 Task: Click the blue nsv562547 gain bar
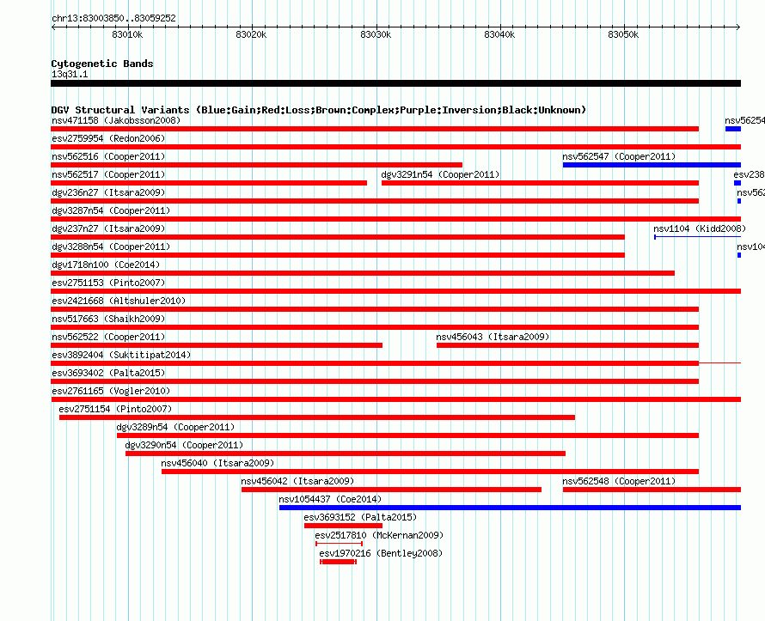(x=652, y=165)
